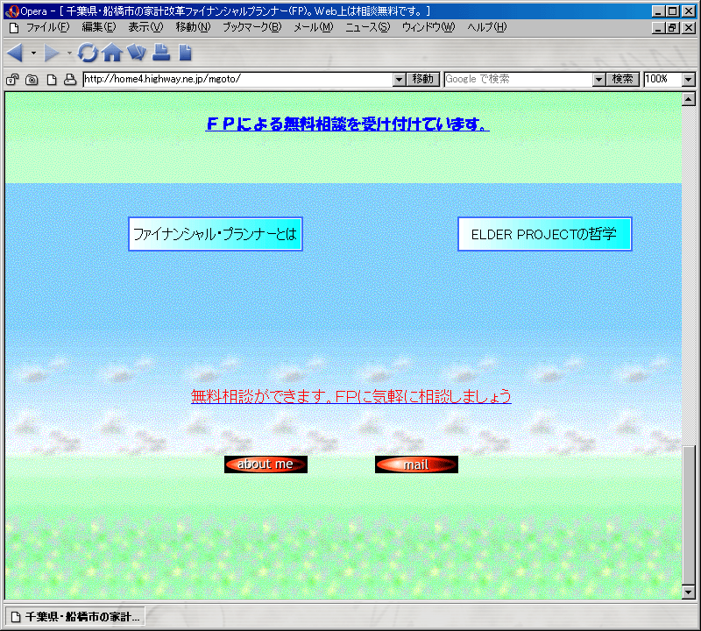
Task: Reload the page with the refresh icon
Action: (x=88, y=53)
